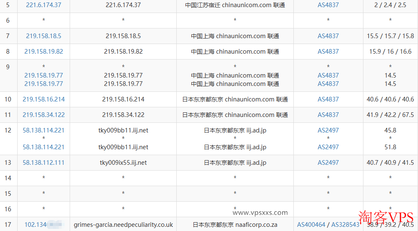Open the AS2497 link in hop 13 row
This screenshot has height=231, width=418.
328,163
